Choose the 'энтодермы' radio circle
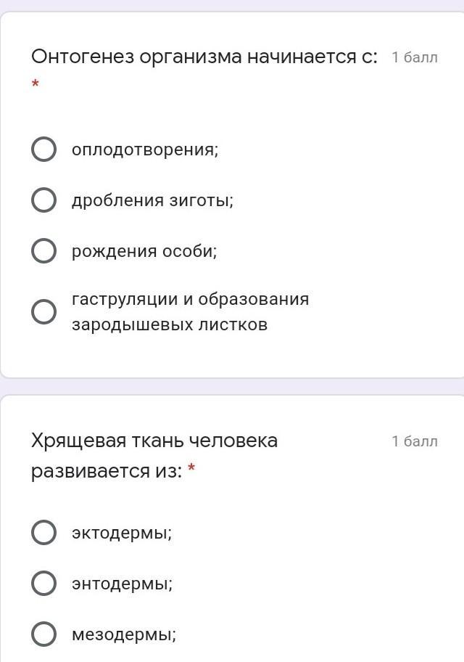Image resolution: width=464 pixels, height=662 pixels. point(43,584)
